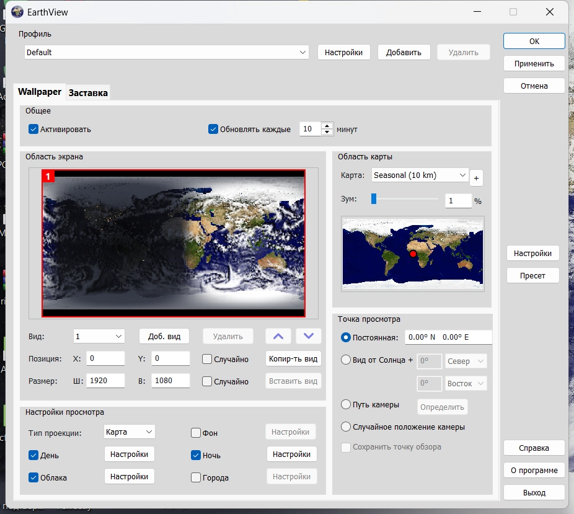Image resolution: width=574 pixels, height=514 pixels.
Task: Click the Применить button
Action: coord(534,63)
